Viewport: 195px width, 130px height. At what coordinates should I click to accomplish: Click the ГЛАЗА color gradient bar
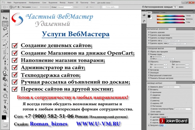coord(171,16)
